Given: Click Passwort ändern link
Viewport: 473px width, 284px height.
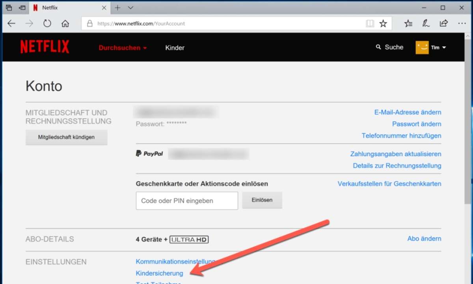Looking at the screenshot, I should click(x=417, y=124).
